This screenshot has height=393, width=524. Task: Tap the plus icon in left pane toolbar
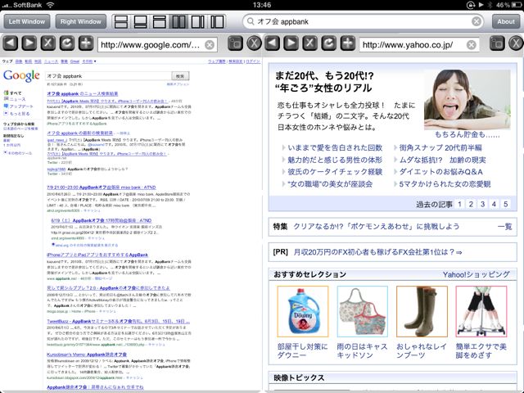(86, 43)
